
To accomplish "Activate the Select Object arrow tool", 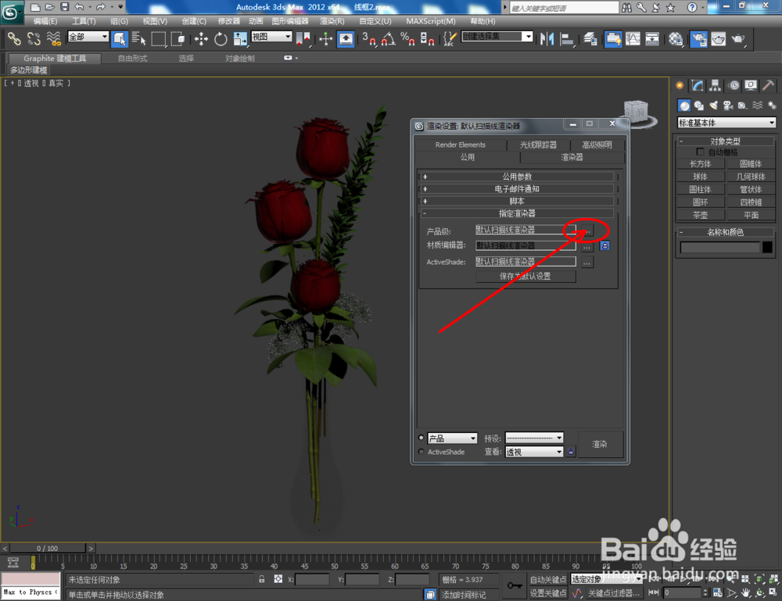I will click(120, 38).
